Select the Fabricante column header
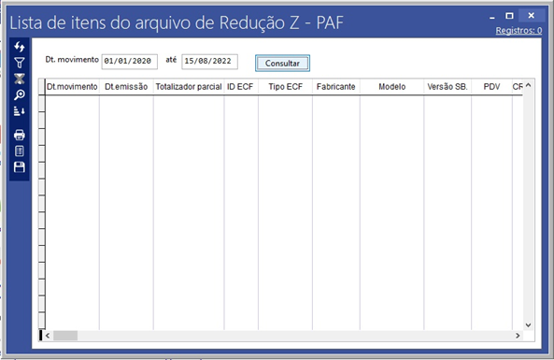The height and width of the screenshot is (360, 554). click(x=336, y=87)
